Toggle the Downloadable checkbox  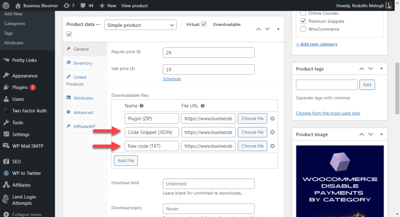tap(69, 34)
